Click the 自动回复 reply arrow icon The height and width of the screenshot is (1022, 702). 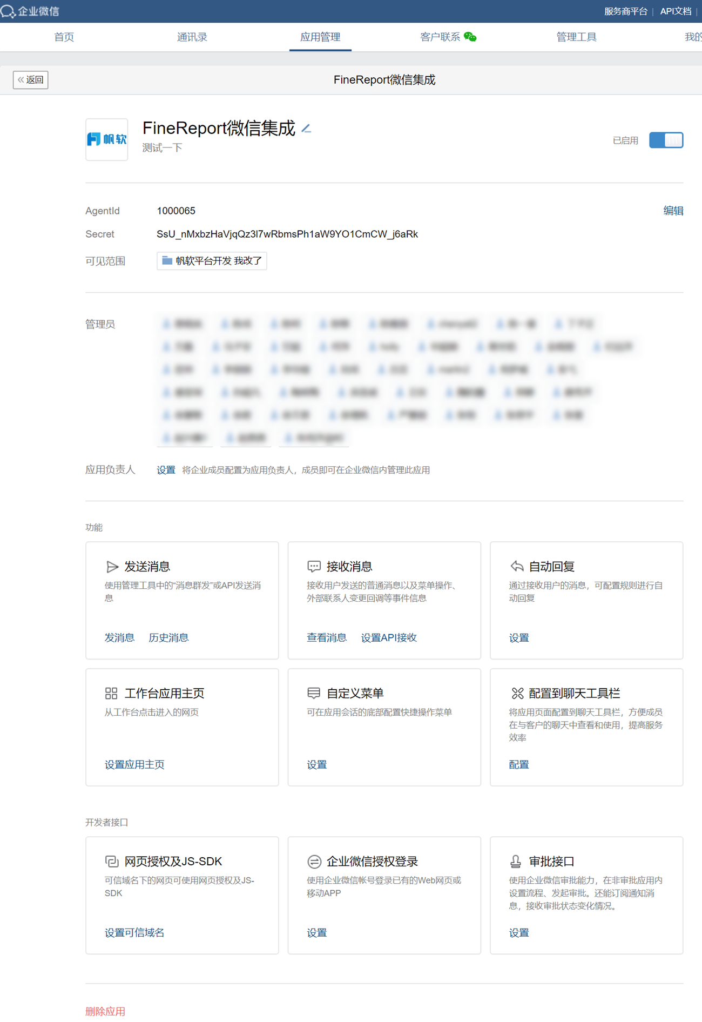[x=516, y=567]
